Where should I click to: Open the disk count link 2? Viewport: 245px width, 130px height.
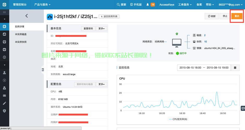pos(205,35)
